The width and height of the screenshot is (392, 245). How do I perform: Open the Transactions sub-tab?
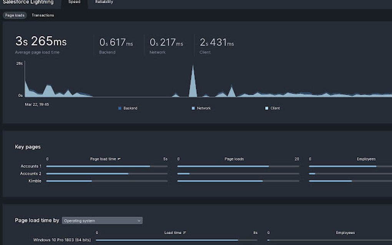[x=43, y=15]
